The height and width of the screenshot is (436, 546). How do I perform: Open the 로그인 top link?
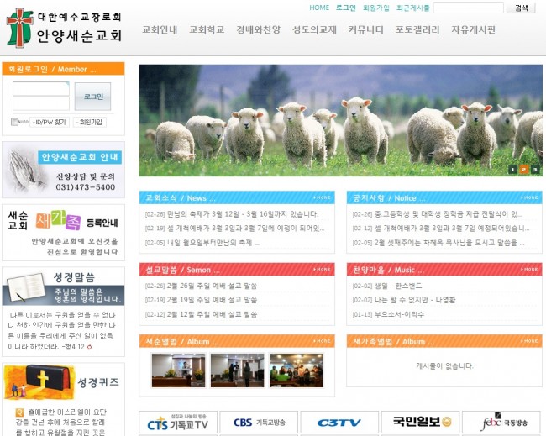346,8
